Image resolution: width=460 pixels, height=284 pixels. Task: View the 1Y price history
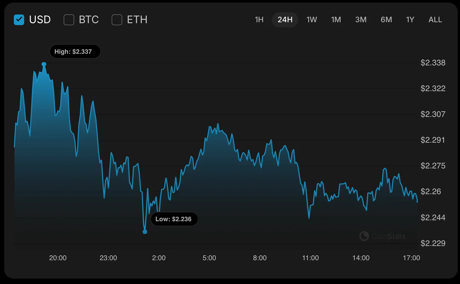coord(410,20)
